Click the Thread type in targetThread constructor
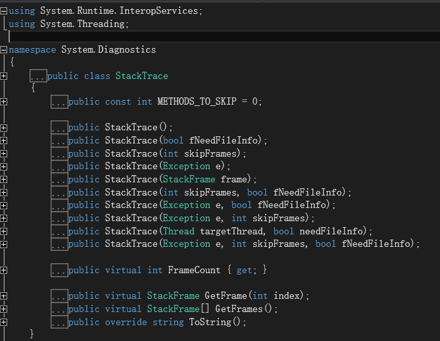 tap(179, 231)
